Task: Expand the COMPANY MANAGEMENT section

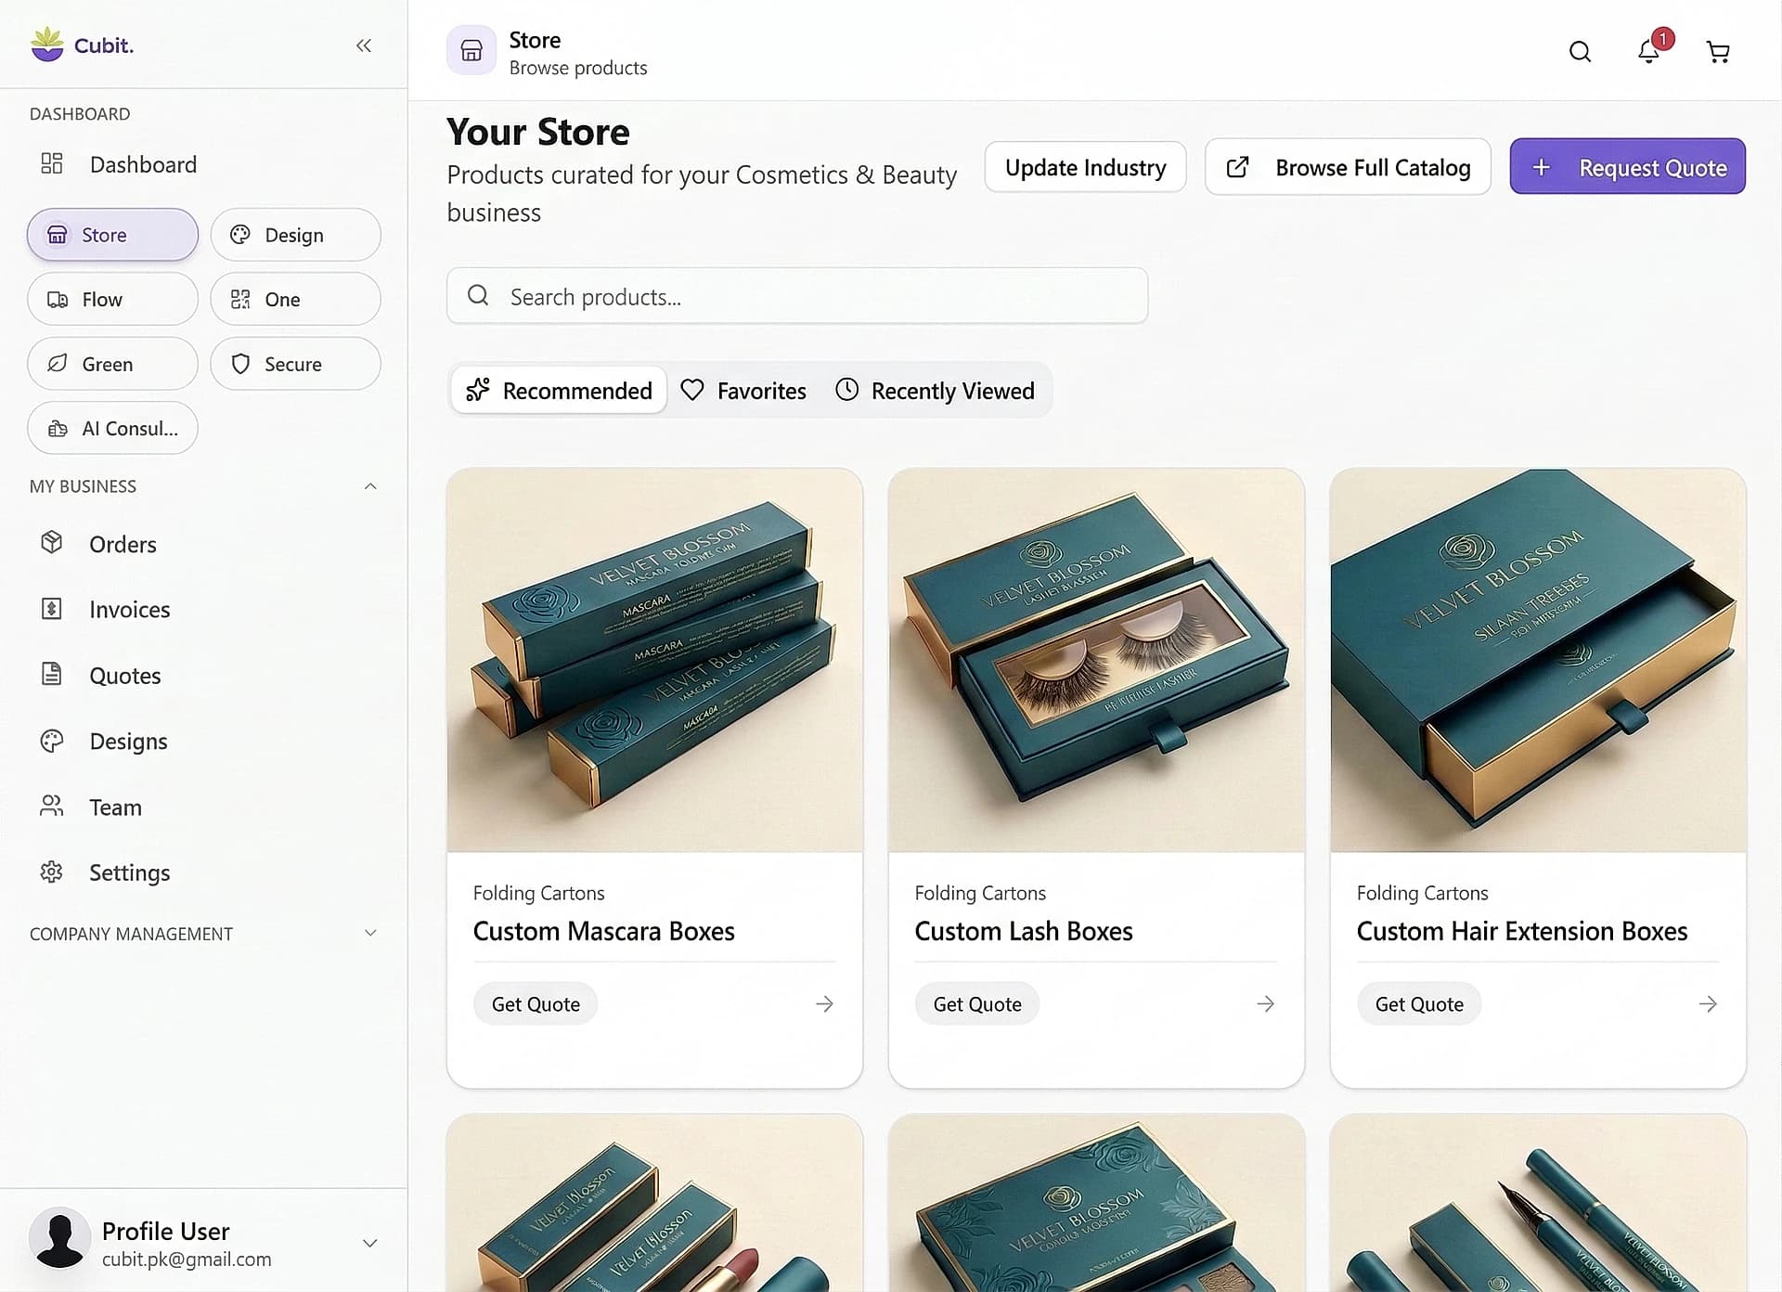Action: [370, 933]
